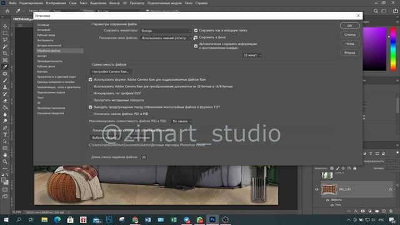Viewport: 400px width, 225px height.
Task: Open the file extension case dropdown
Action: click(x=166, y=38)
